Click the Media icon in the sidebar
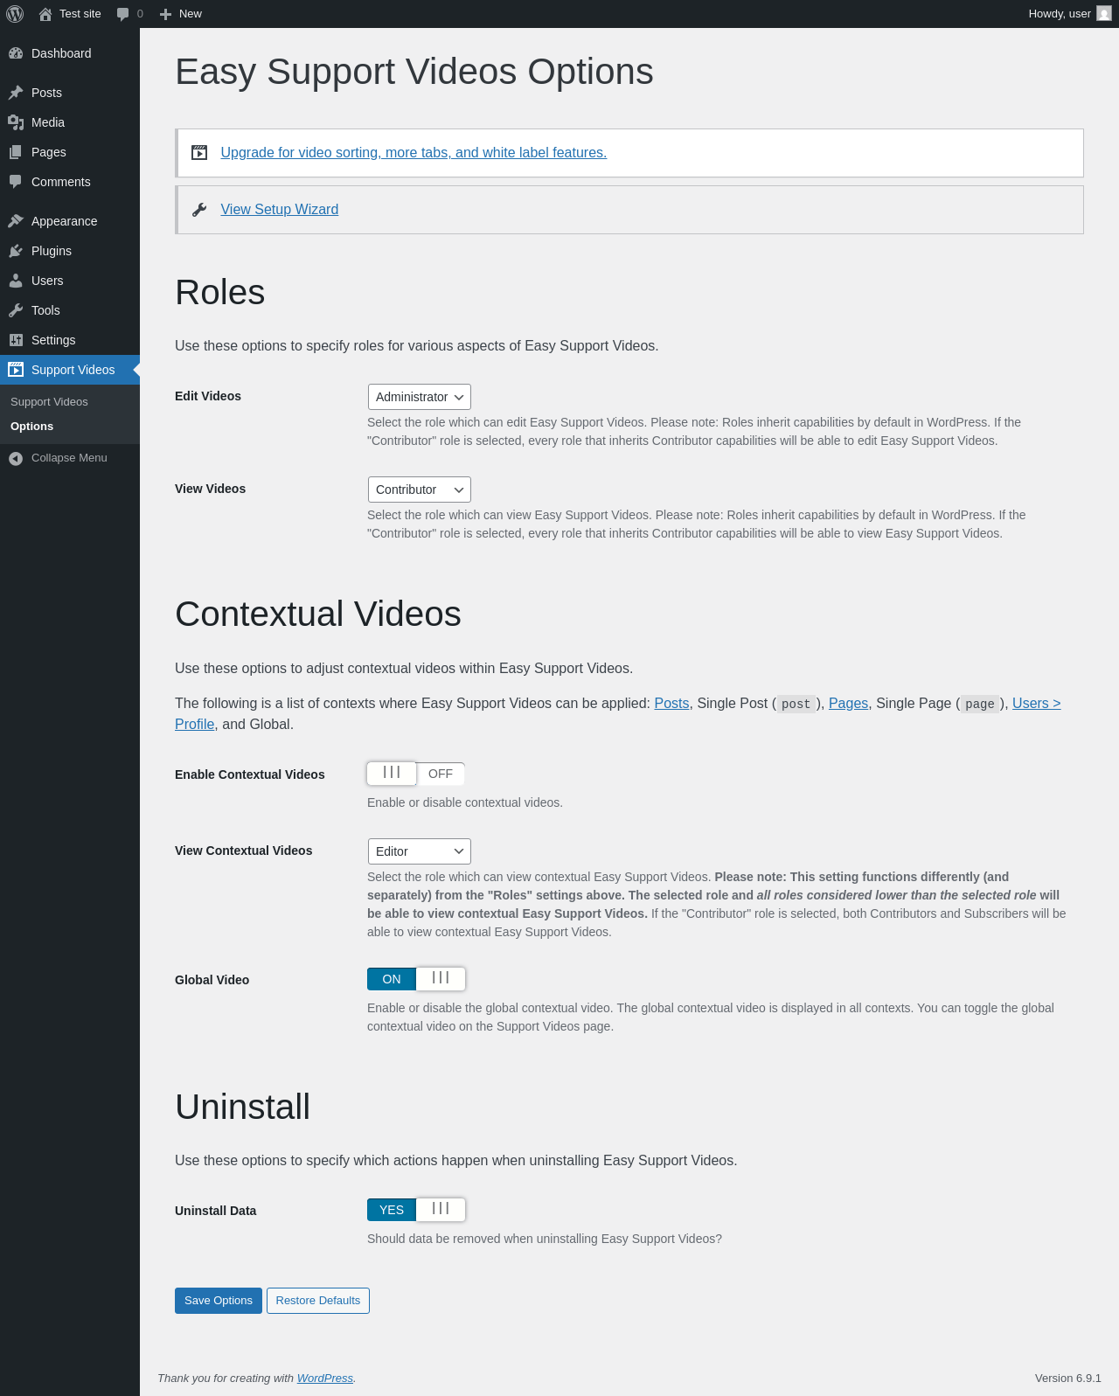Viewport: 1119px width, 1396px height. click(x=16, y=122)
